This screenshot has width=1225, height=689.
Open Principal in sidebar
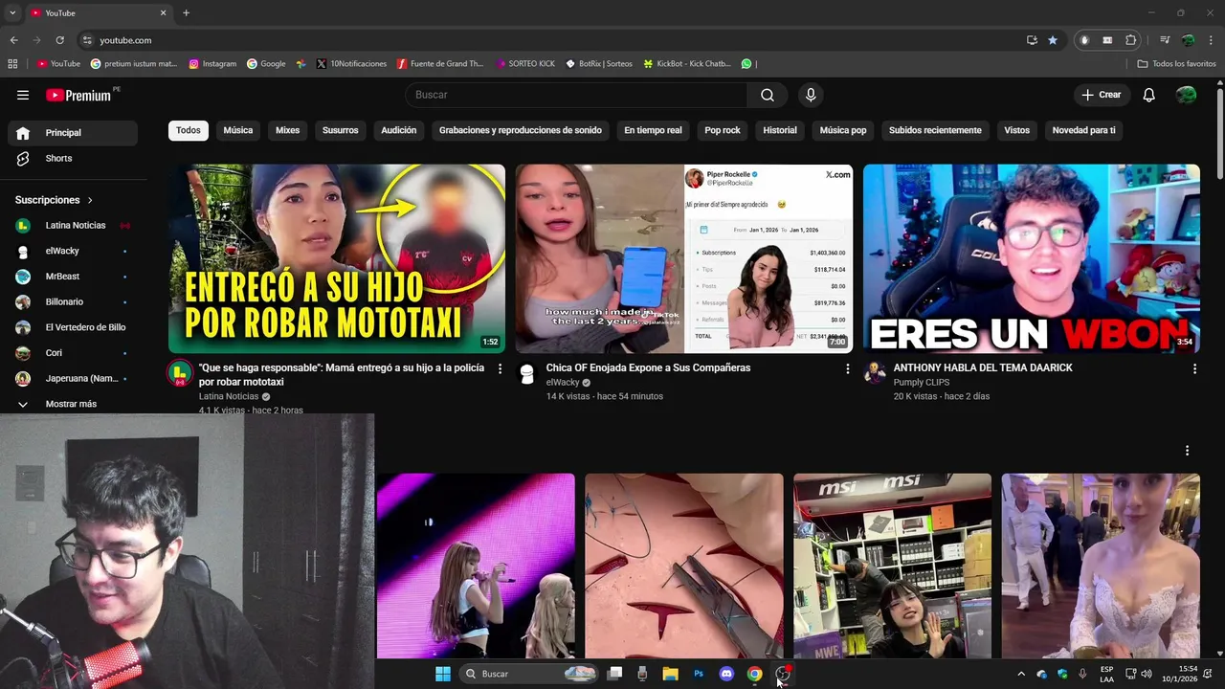point(73,133)
